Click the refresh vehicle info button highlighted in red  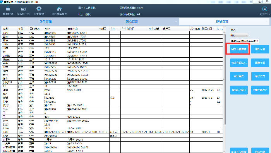click(x=239, y=49)
